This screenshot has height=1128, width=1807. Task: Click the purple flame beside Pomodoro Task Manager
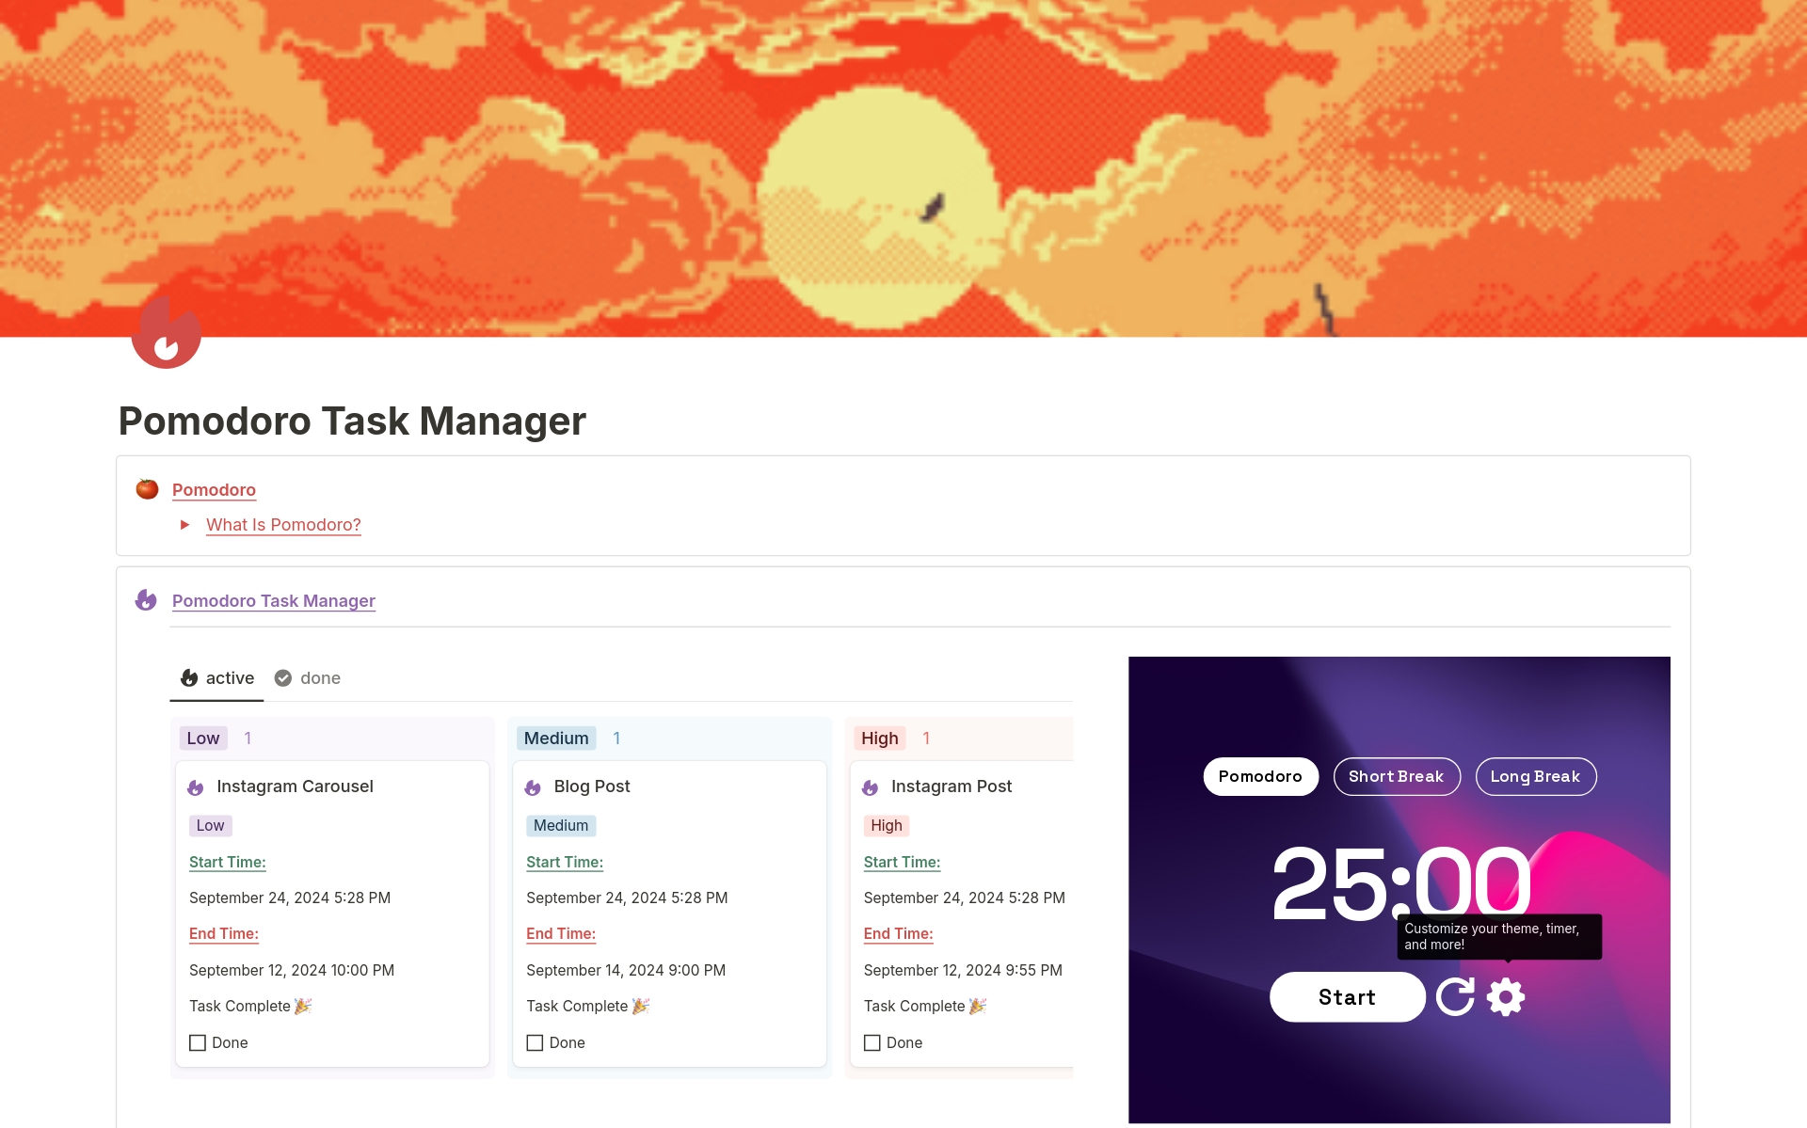point(146,600)
